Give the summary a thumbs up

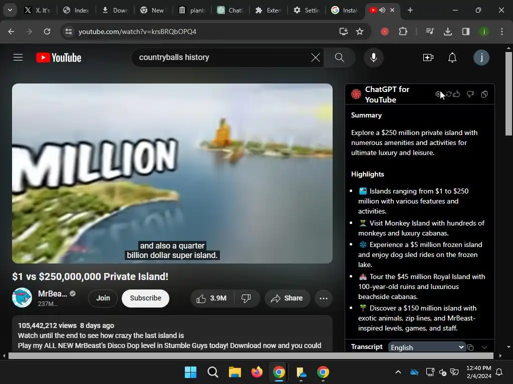[x=457, y=94]
